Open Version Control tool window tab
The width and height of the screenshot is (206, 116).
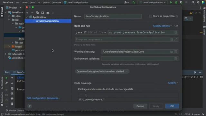(15, 111)
